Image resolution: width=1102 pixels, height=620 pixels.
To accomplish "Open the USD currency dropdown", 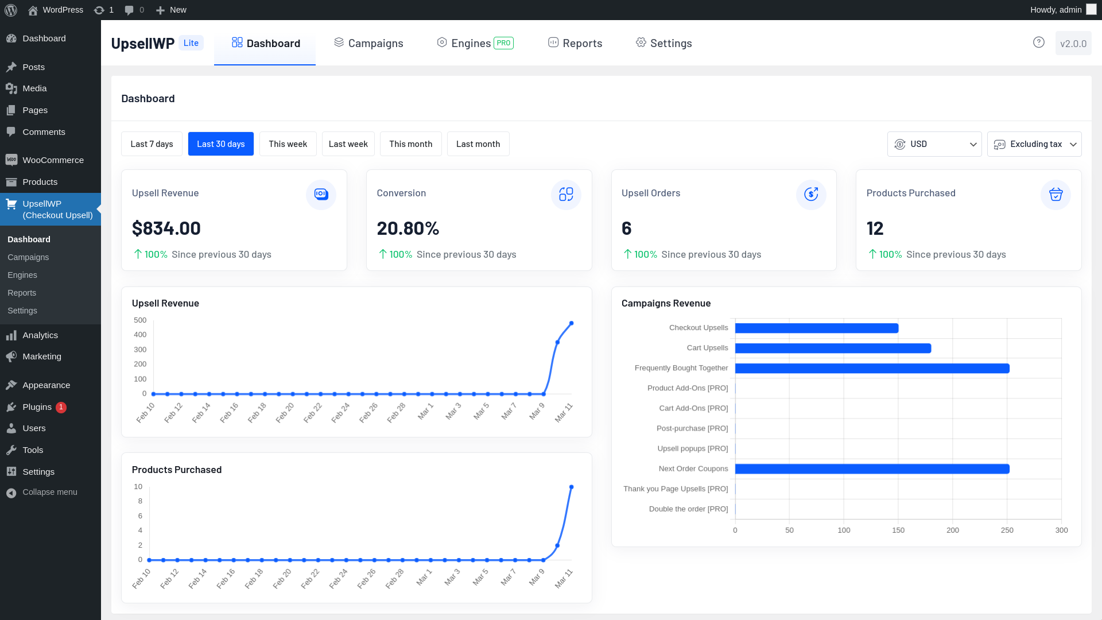I will tap(934, 144).
